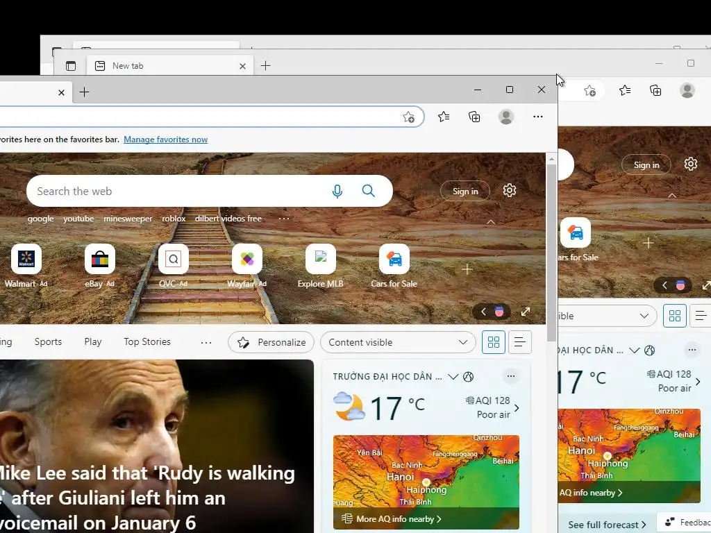Click the microphone voice search icon
This screenshot has width=711, height=533.
(337, 192)
